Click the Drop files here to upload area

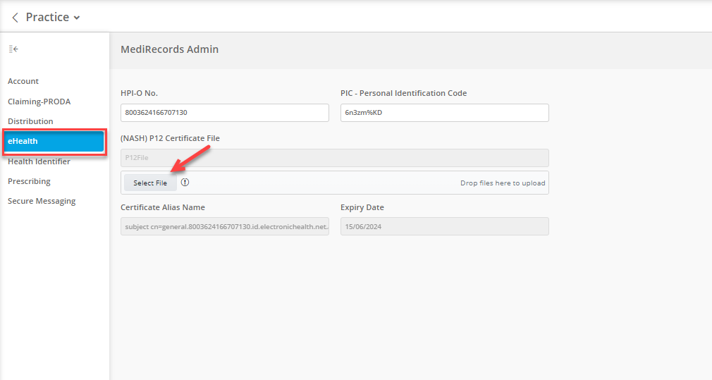[503, 183]
